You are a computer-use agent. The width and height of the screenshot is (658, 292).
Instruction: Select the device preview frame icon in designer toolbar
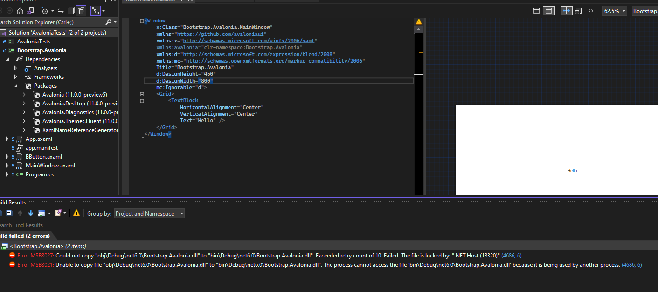coord(578,10)
